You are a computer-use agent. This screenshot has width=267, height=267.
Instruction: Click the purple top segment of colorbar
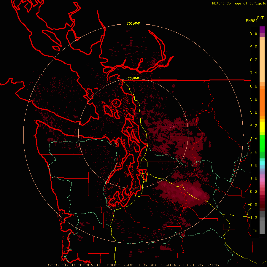tap(262, 30)
